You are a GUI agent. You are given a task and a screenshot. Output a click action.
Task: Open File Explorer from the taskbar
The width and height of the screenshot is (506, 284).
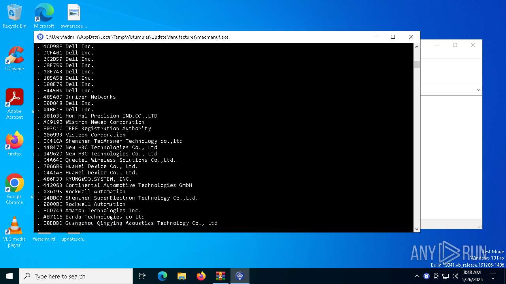(x=181, y=276)
